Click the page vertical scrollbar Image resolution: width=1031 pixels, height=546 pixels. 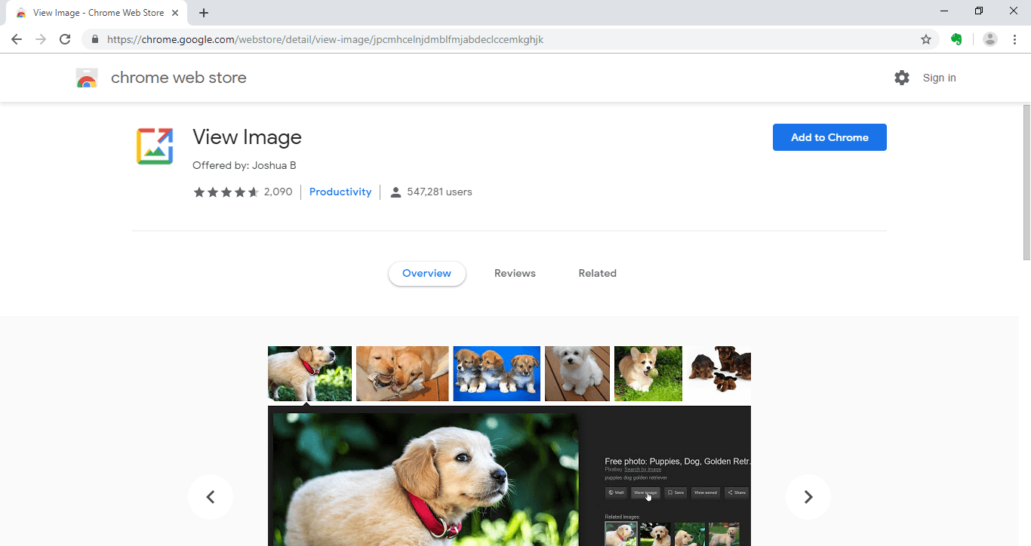click(1026, 183)
